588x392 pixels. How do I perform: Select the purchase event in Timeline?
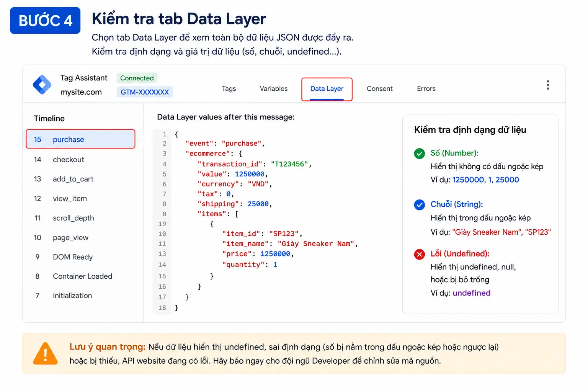click(x=80, y=139)
